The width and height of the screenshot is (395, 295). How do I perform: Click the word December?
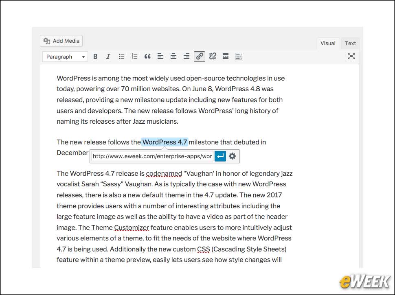click(72, 153)
